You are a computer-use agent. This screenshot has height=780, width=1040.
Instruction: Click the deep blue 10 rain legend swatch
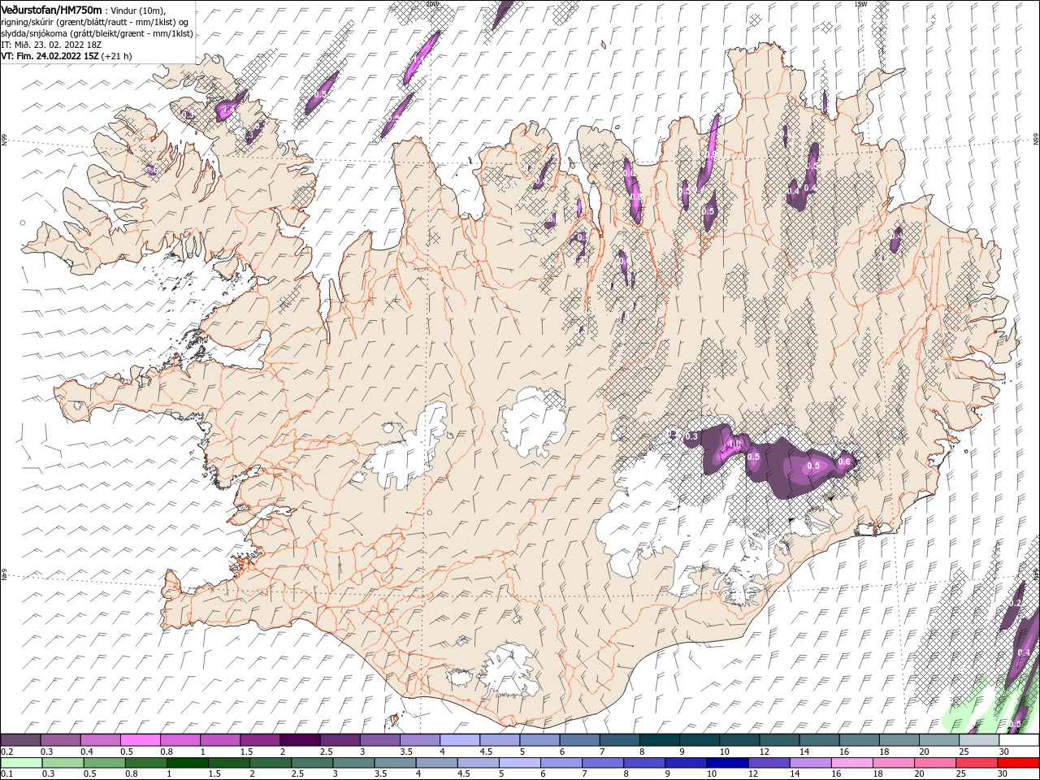(x=727, y=763)
